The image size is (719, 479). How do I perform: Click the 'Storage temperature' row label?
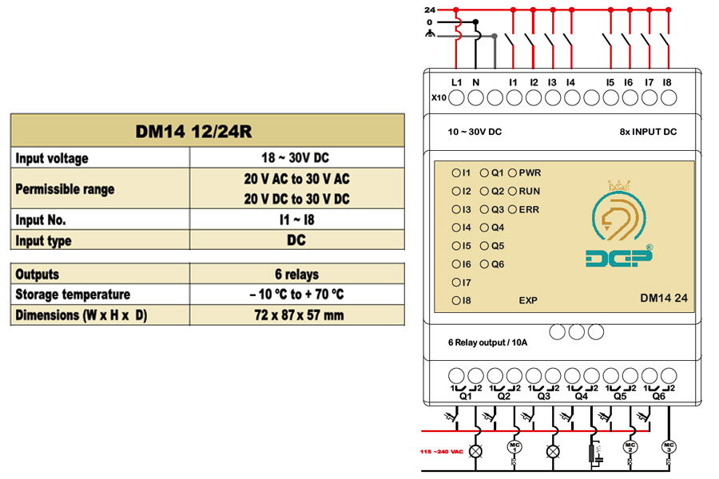[x=73, y=295]
